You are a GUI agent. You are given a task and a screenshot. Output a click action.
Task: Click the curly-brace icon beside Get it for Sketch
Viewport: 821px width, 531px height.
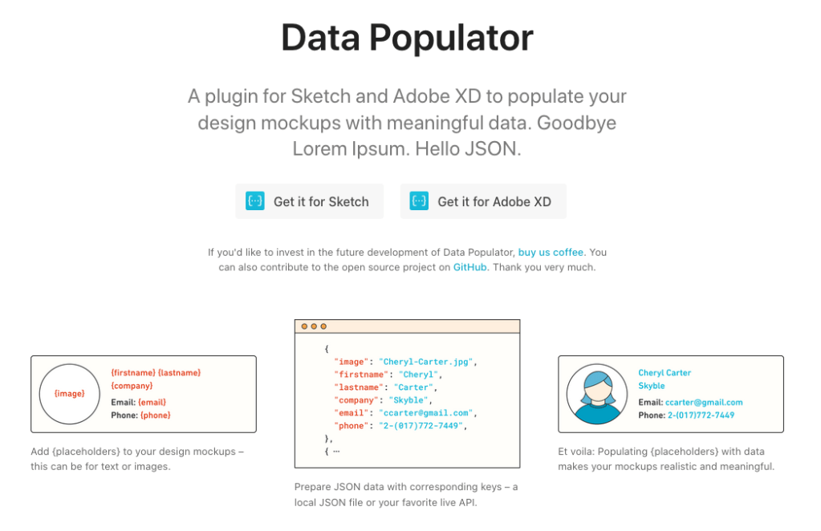click(255, 201)
